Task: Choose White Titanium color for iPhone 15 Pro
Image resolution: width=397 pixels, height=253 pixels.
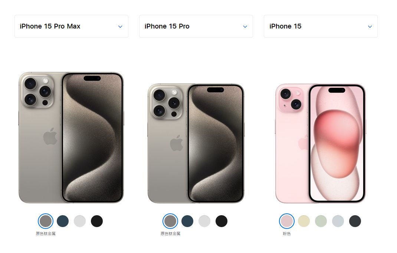Action: 204,221
